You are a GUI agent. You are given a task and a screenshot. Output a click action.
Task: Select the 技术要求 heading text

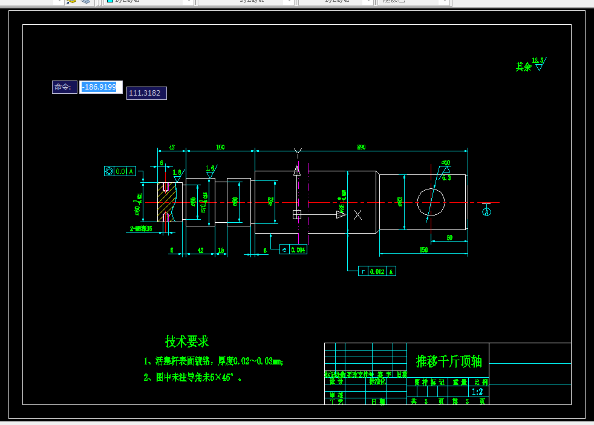pyautogui.click(x=187, y=341)
